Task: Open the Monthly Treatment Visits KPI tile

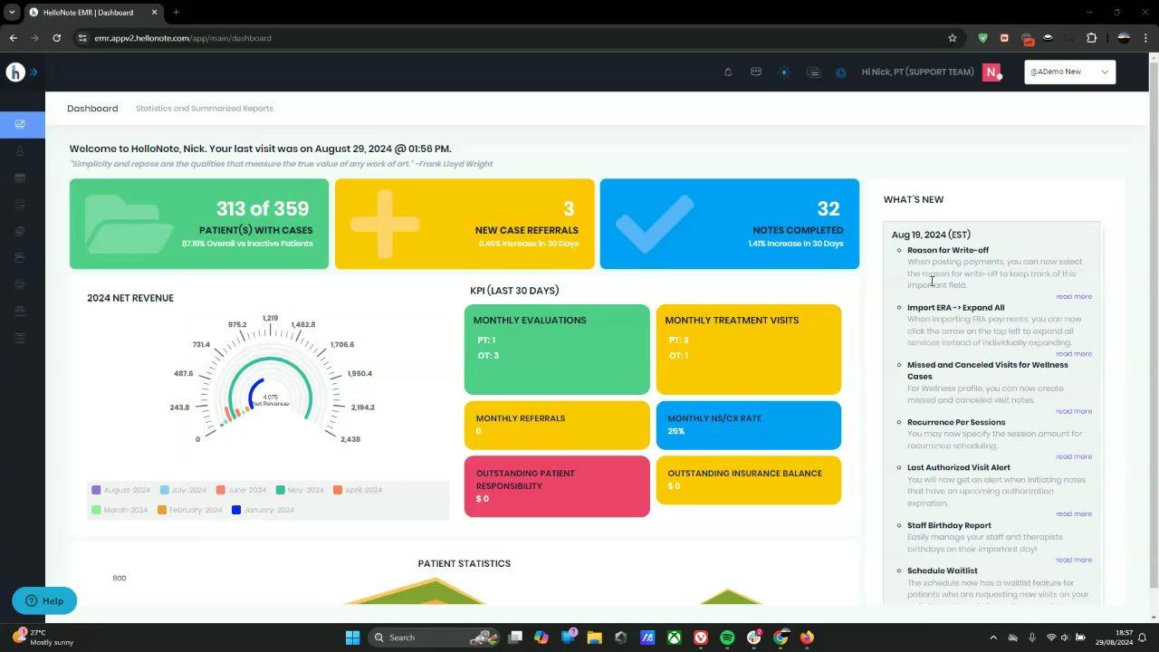Action: [x=749, y=350]
